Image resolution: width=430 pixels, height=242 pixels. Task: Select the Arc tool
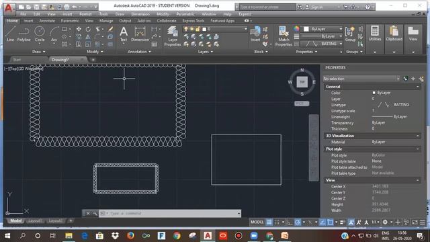point(54,34)
